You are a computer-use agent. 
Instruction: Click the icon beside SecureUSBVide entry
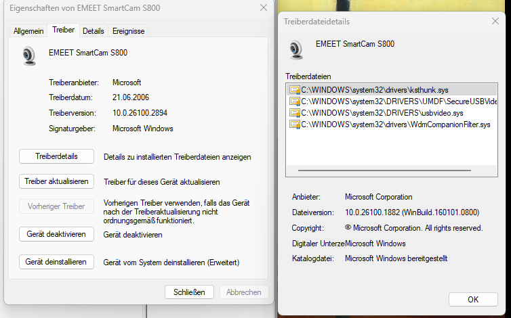click(x=295, y=101)
